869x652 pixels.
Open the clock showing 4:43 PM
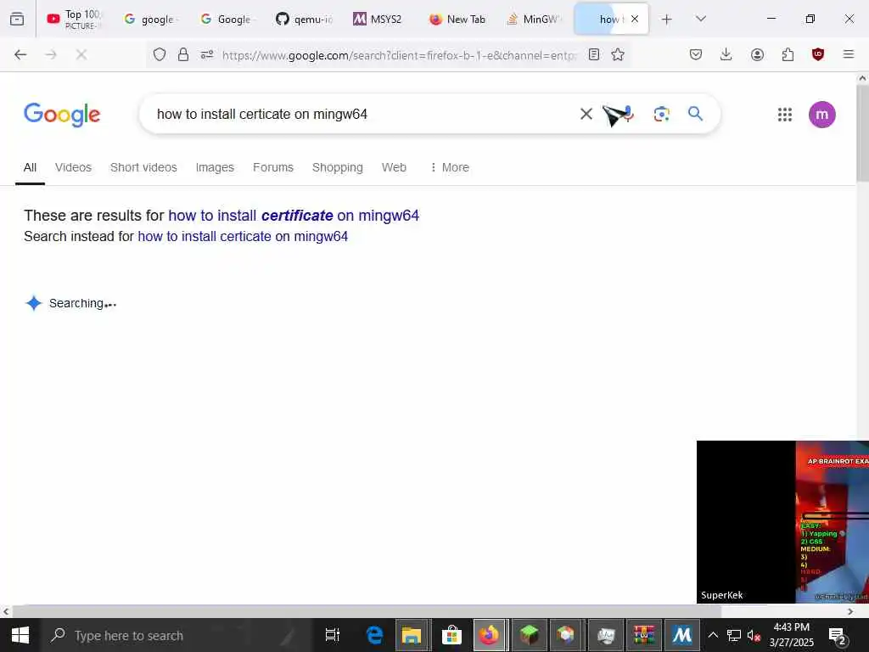[792, 635]
